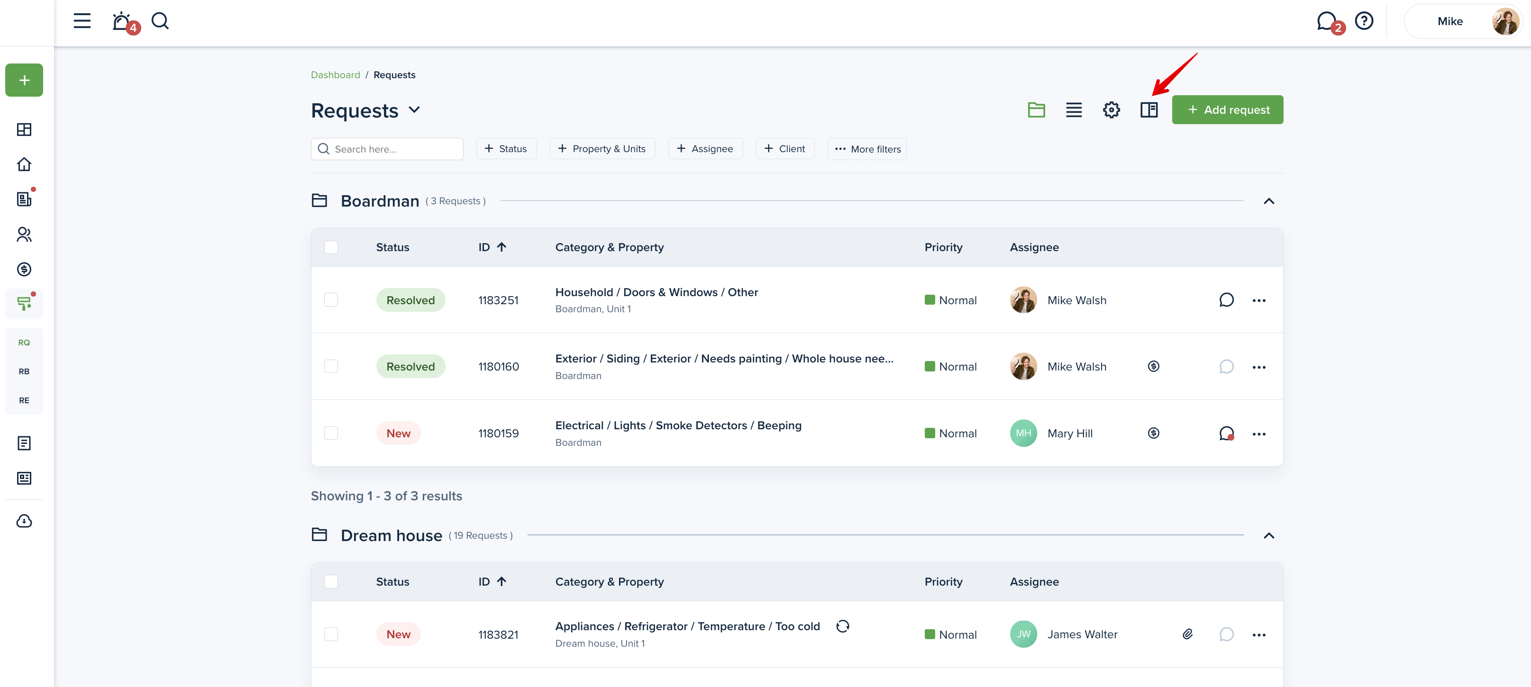Expand the Requests title dropdown
The width and height of the screenshot is (1531, 687).
(414, 110)
